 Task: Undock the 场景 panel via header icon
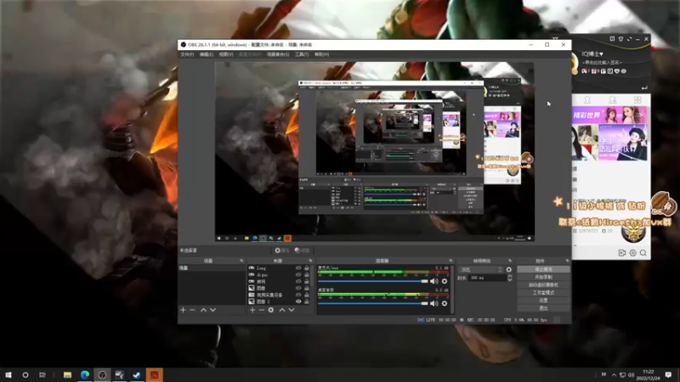(241, 261)
